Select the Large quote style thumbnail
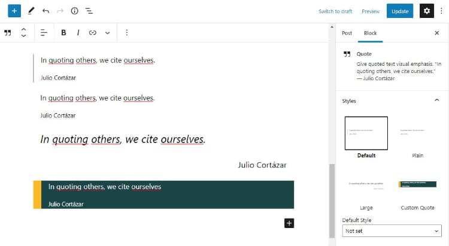449x246 pixels. tap(366, 186)
